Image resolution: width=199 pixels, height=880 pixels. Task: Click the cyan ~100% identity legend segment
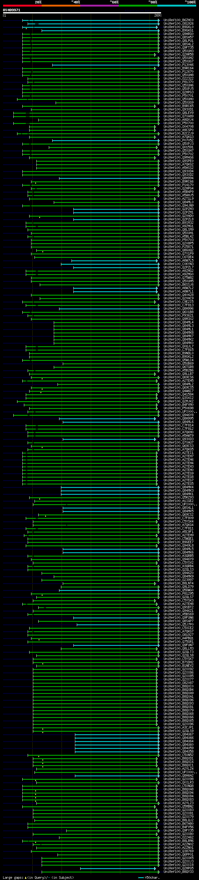(x=177, y=6)
